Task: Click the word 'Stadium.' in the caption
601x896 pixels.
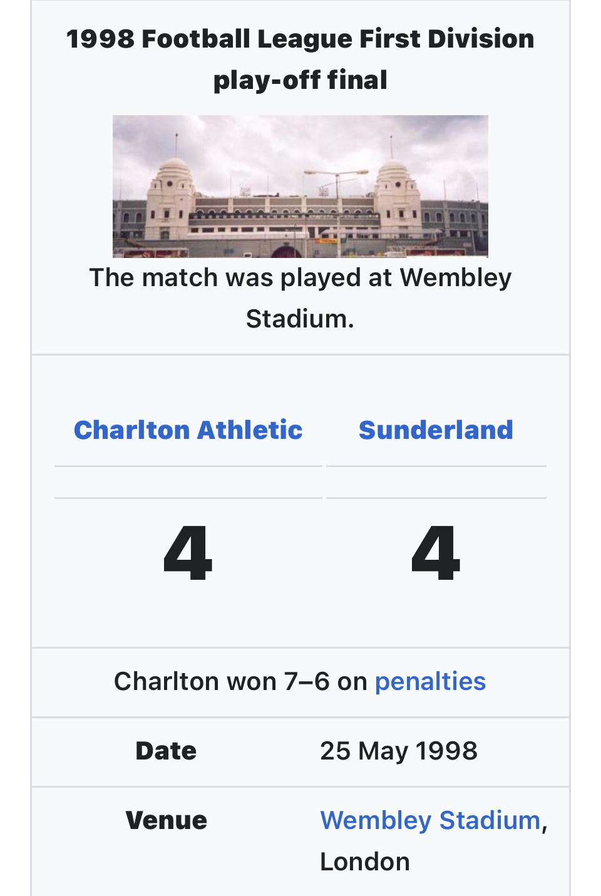Action: point(300,319)
